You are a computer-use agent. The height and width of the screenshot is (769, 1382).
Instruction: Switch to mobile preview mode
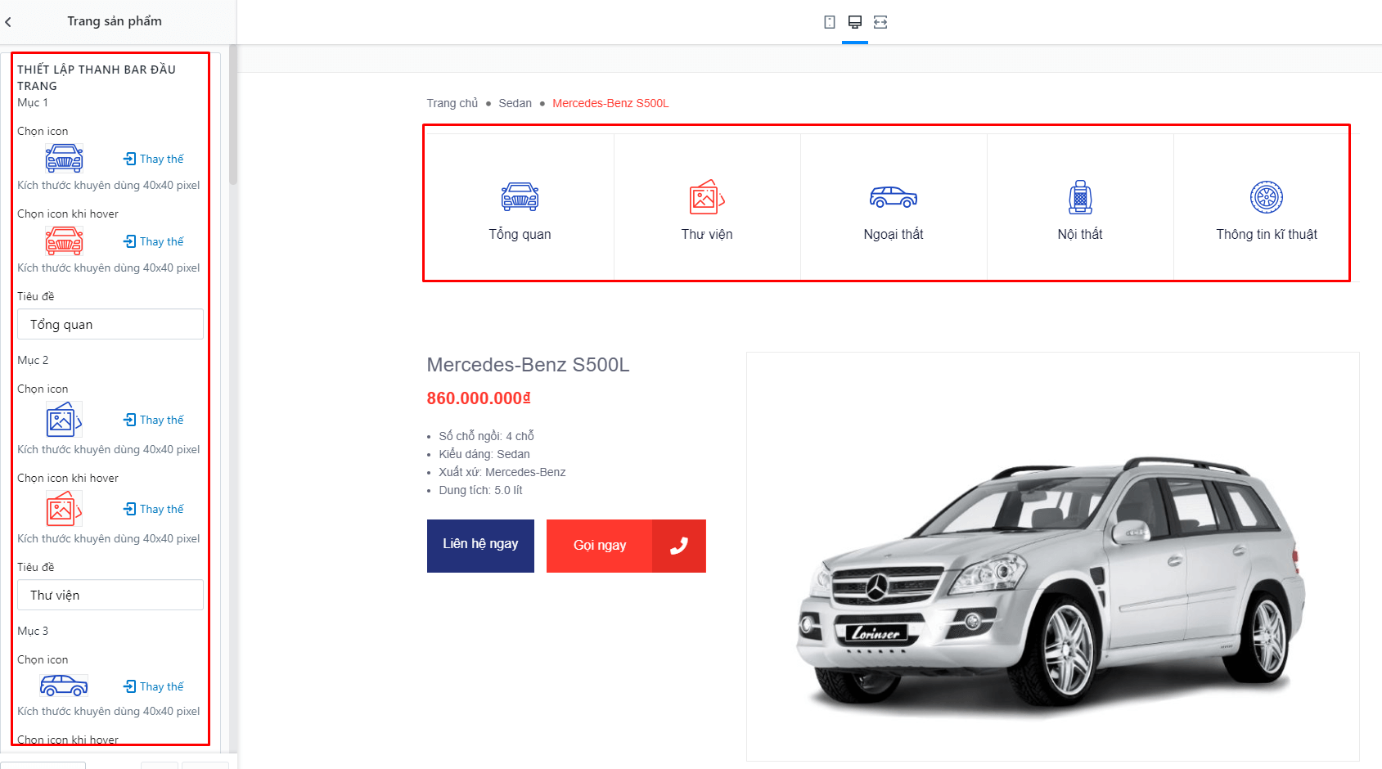[830, 22]
